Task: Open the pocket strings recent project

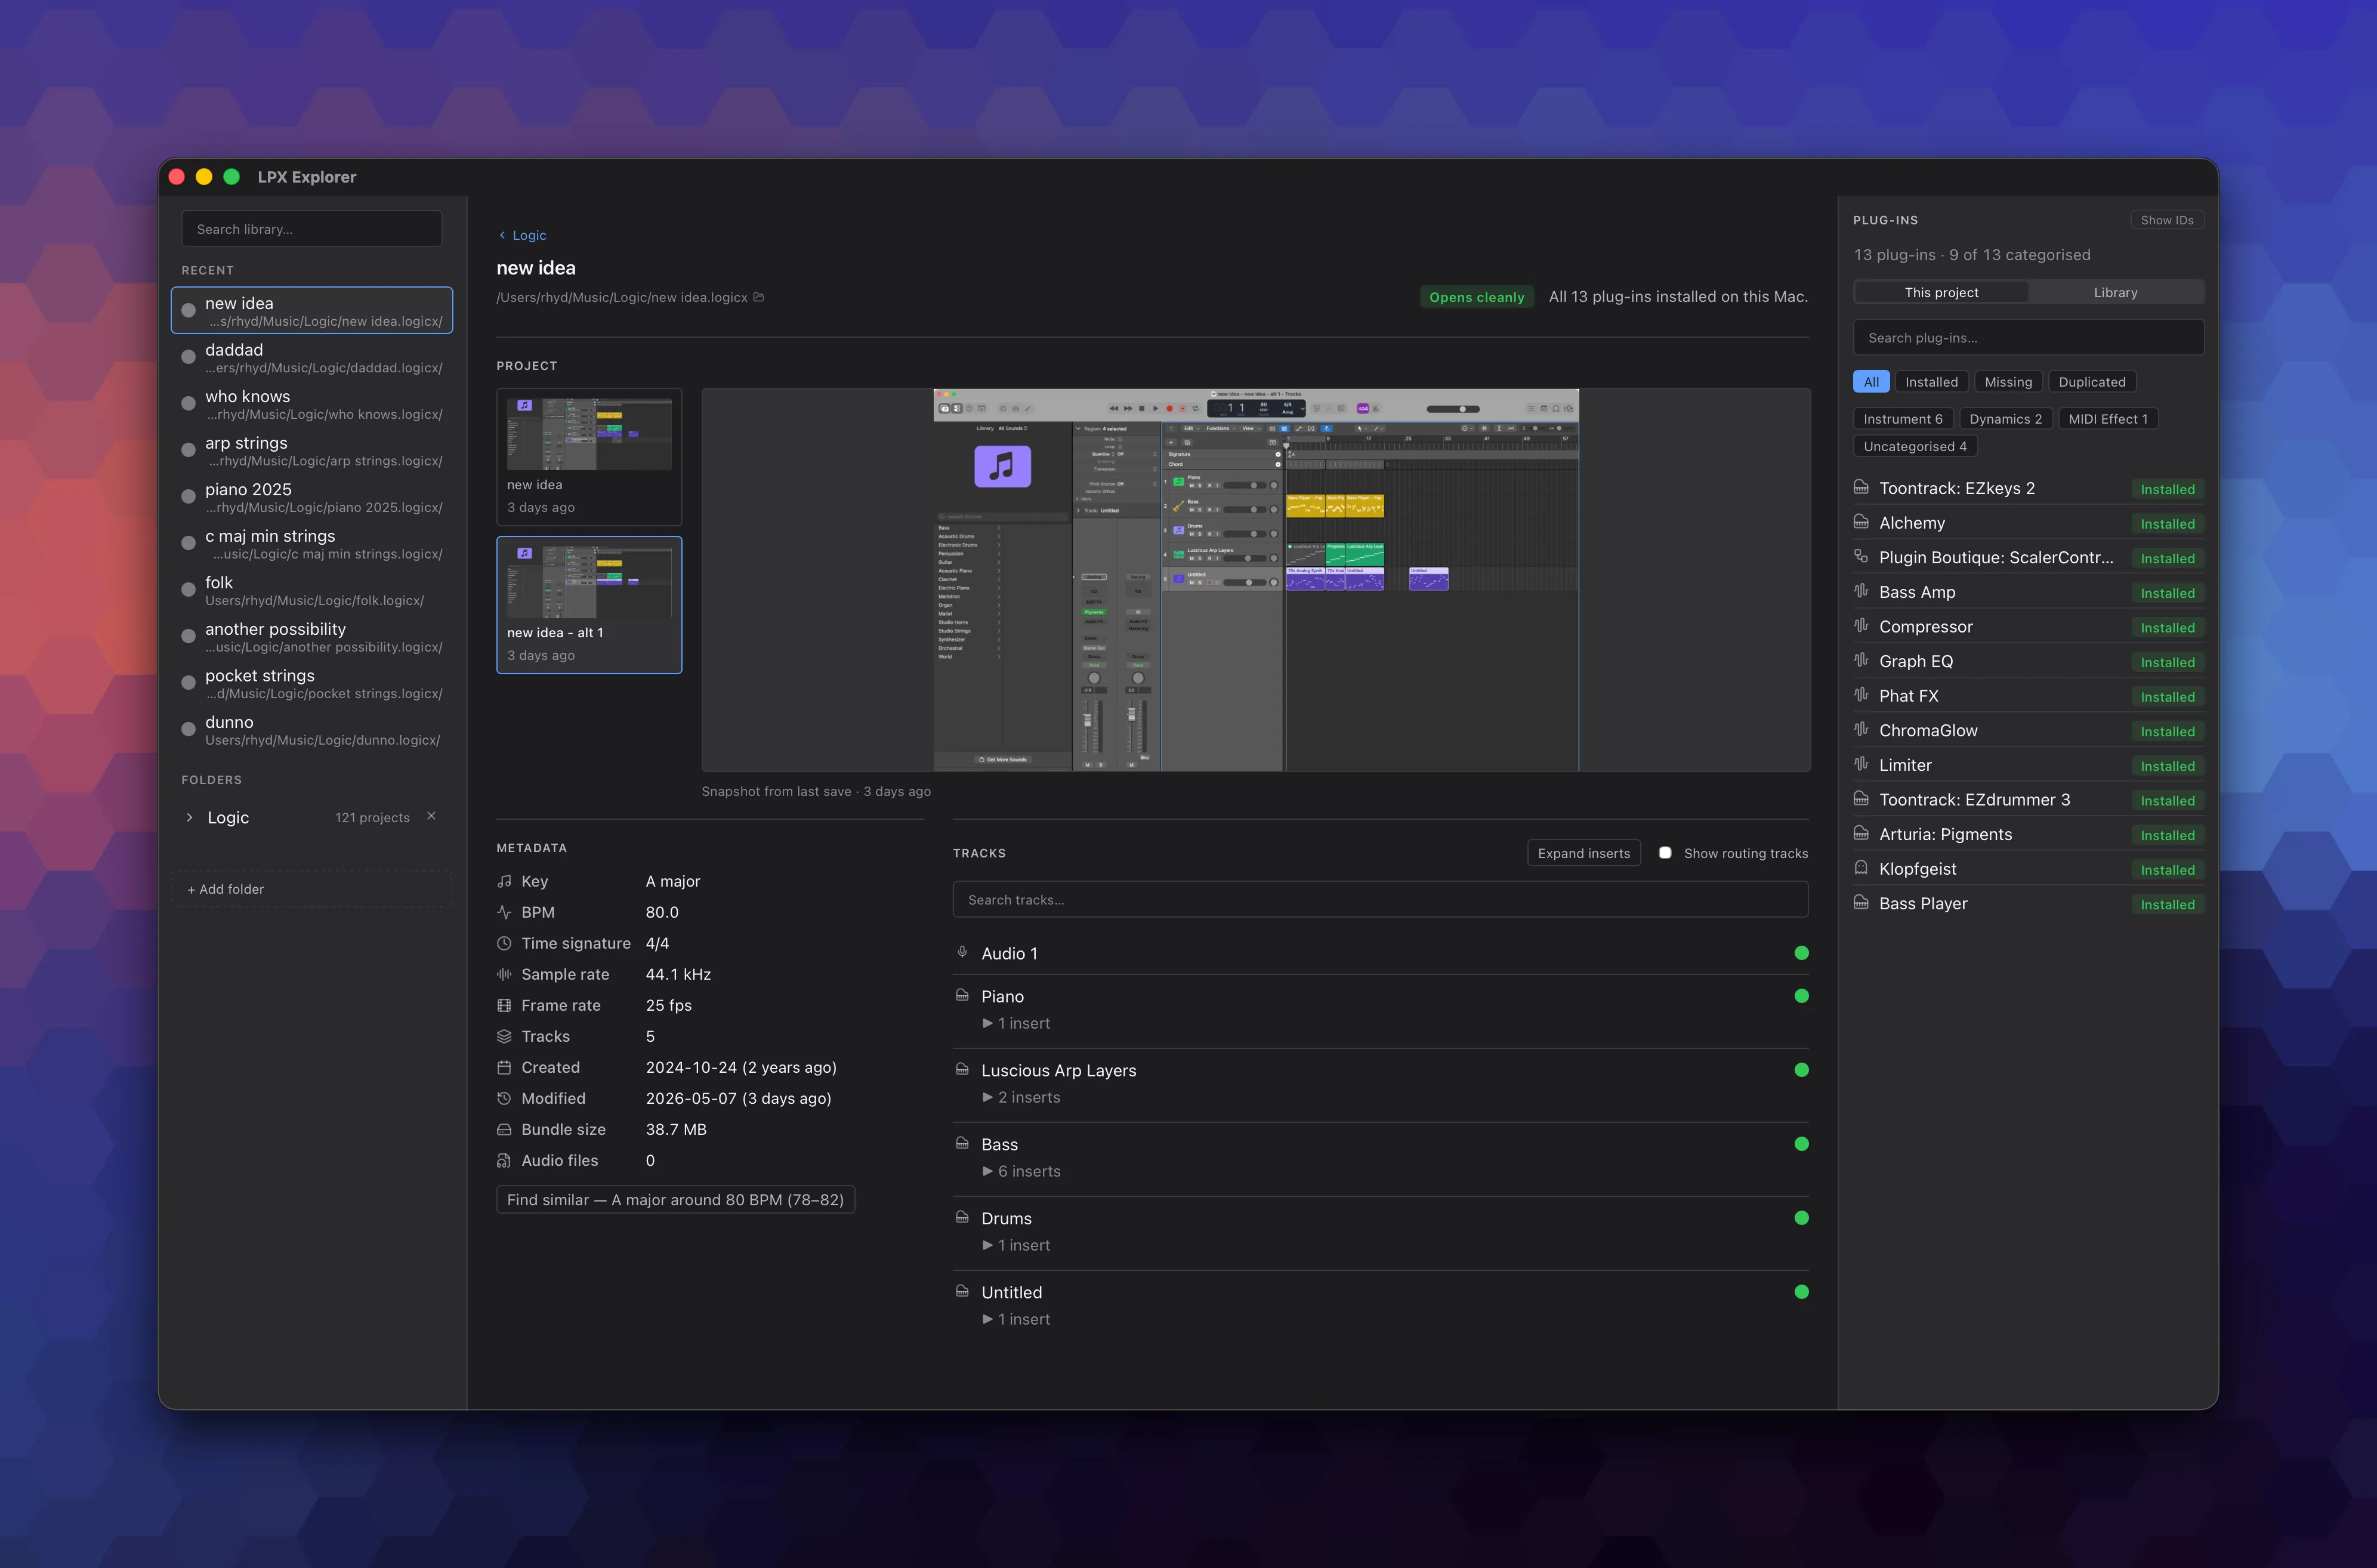Action: click(x=312, y=683)
